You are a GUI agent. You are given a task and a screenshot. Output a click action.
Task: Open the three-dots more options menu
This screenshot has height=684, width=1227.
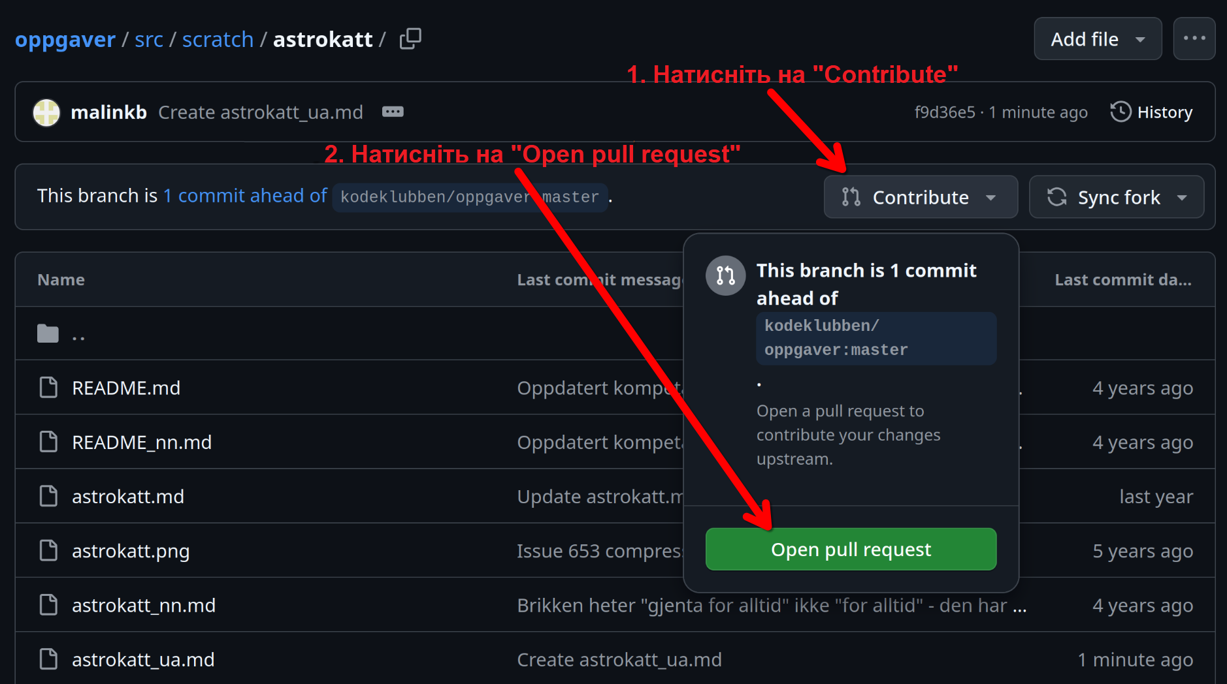pos(1194,39)
